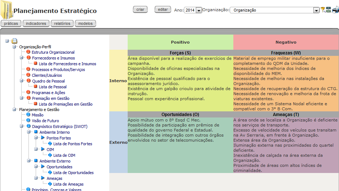Click blue diamond icon beside Lista de Ameaças
This screenshot has height=191, width=339.
point(50,184)
